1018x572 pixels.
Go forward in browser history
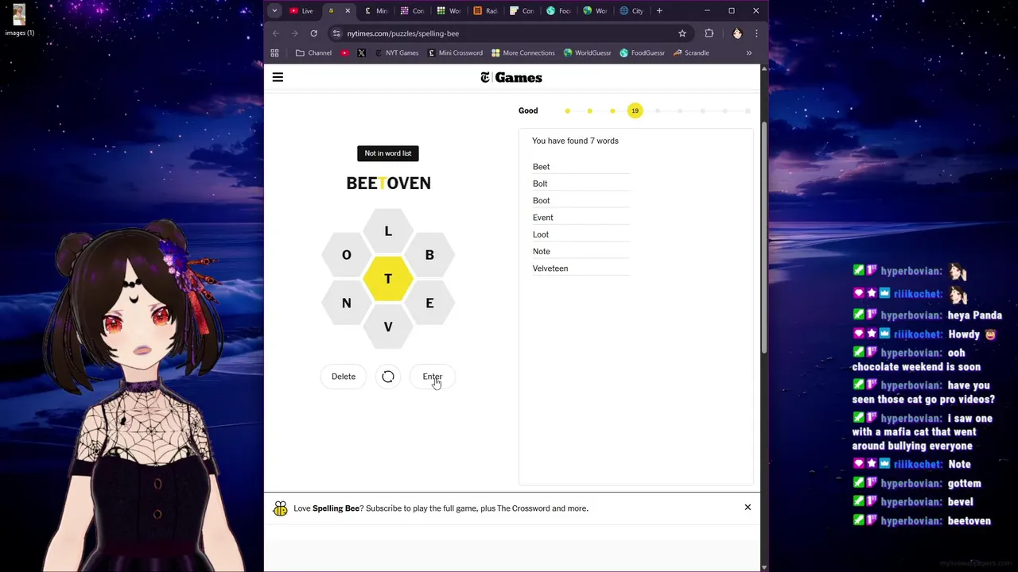point(294,33)
